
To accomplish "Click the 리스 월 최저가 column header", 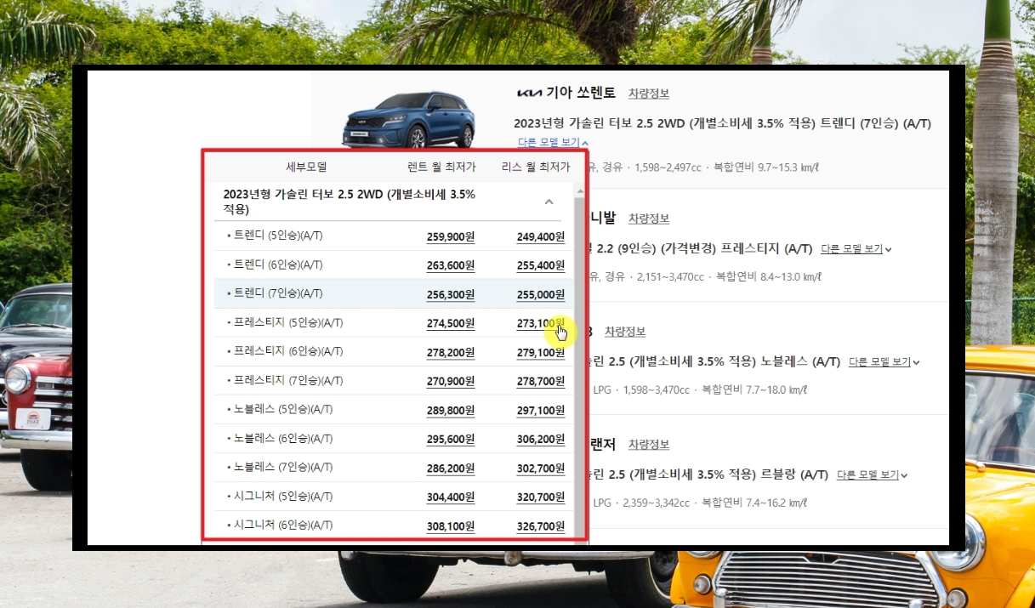I will click(x=536, y=168).
